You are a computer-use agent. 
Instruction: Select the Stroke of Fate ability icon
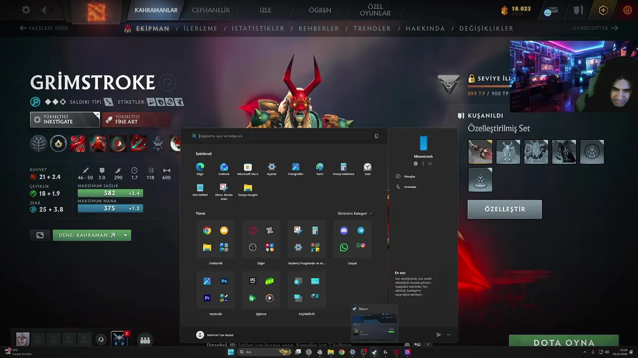tap(78, 143)
